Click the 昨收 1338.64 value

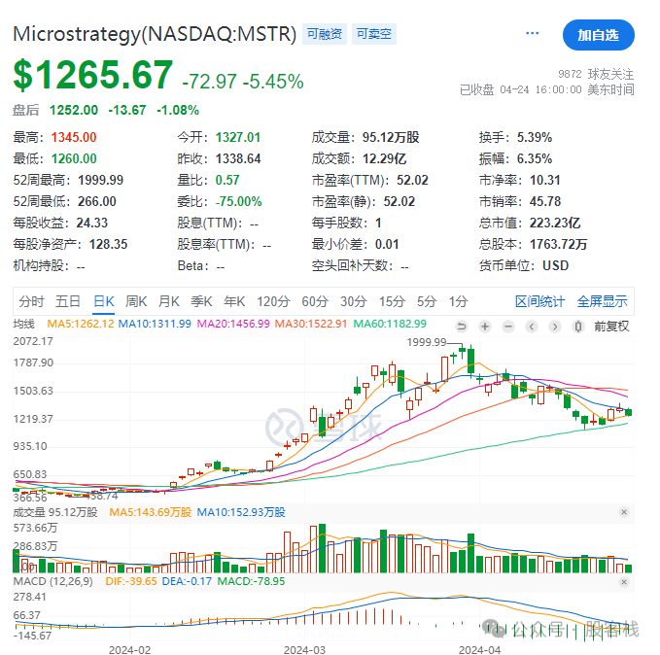pyautogui.click(x=238, y=158)
